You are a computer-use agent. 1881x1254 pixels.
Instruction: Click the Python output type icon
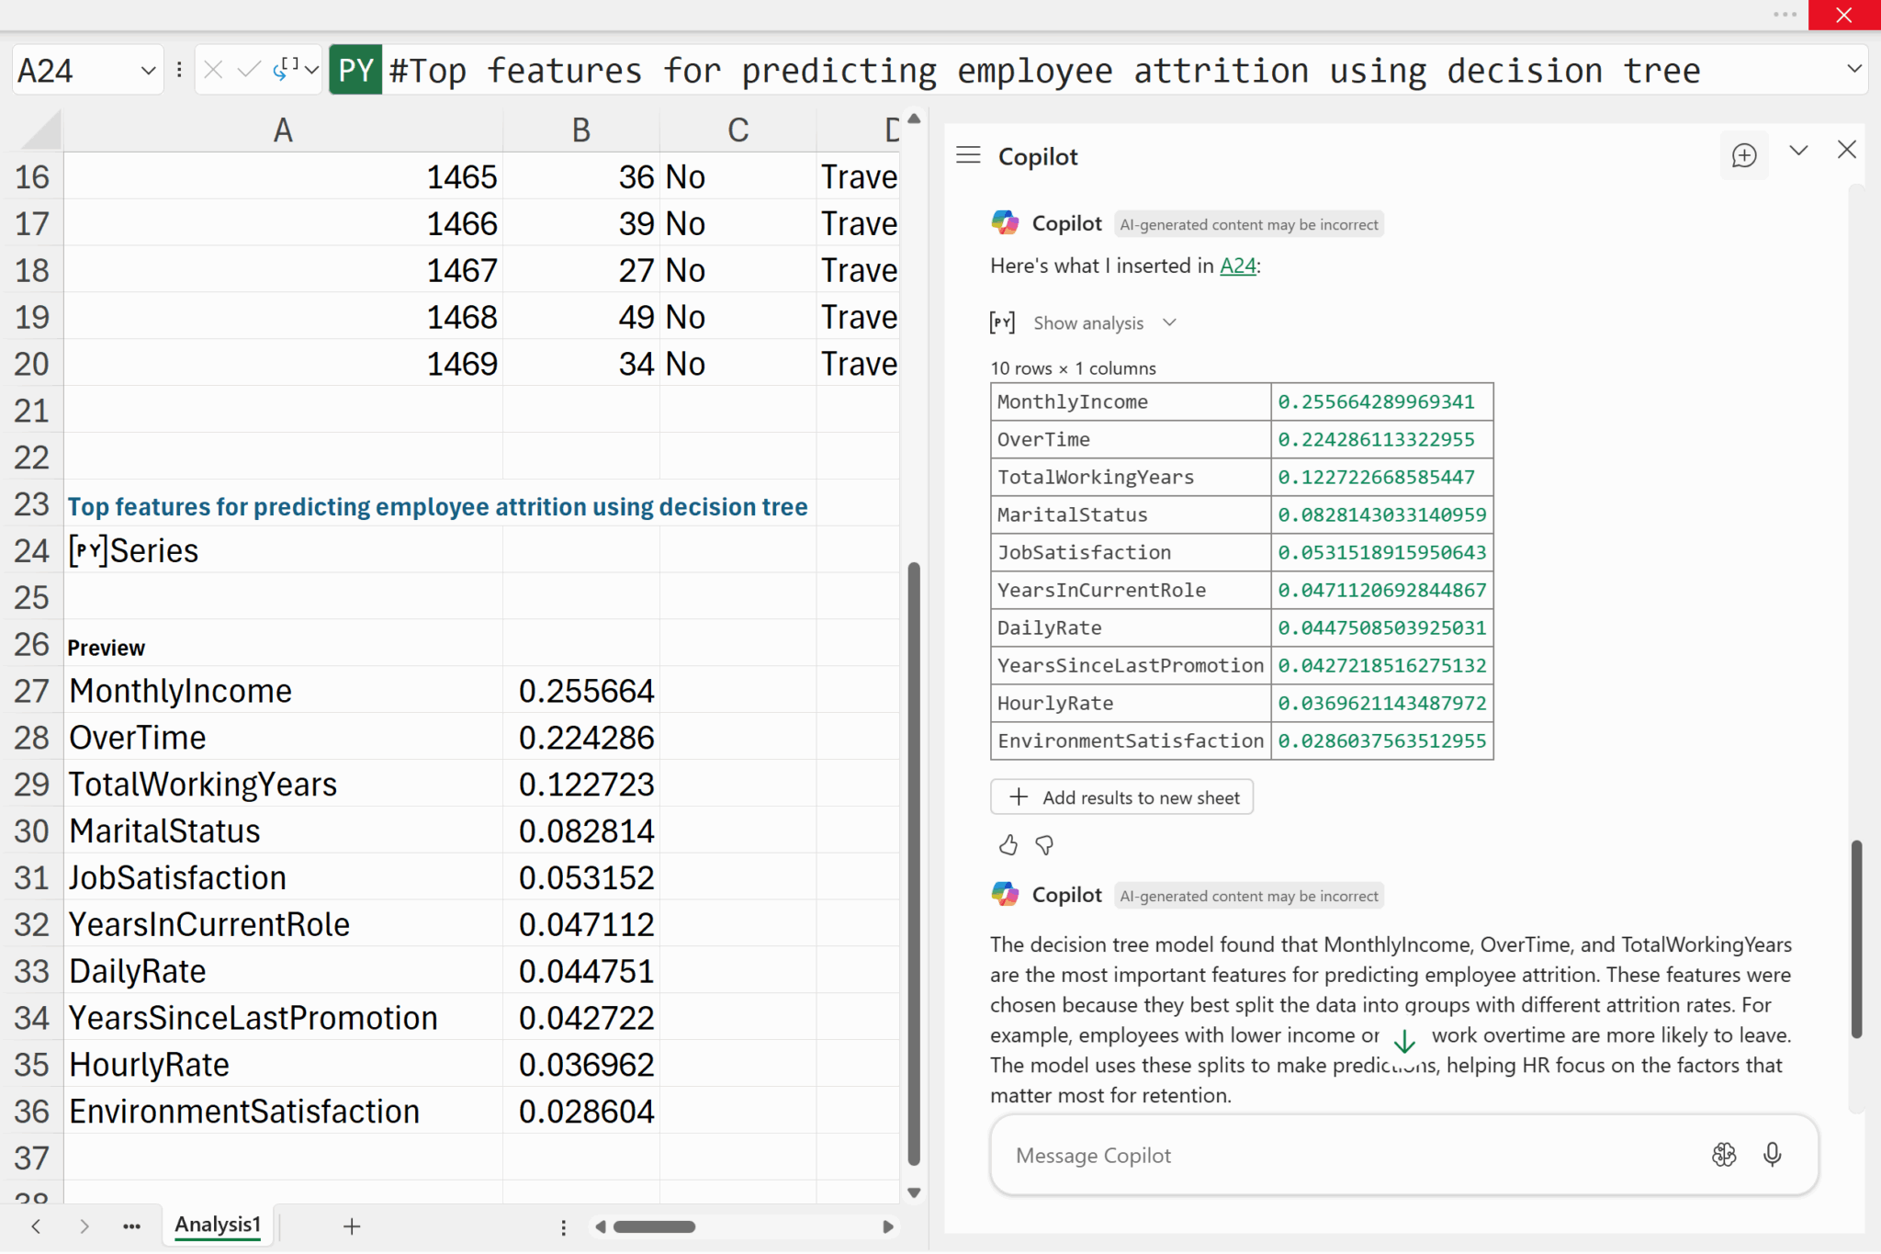pyautogui.click(x=287, y=70)
